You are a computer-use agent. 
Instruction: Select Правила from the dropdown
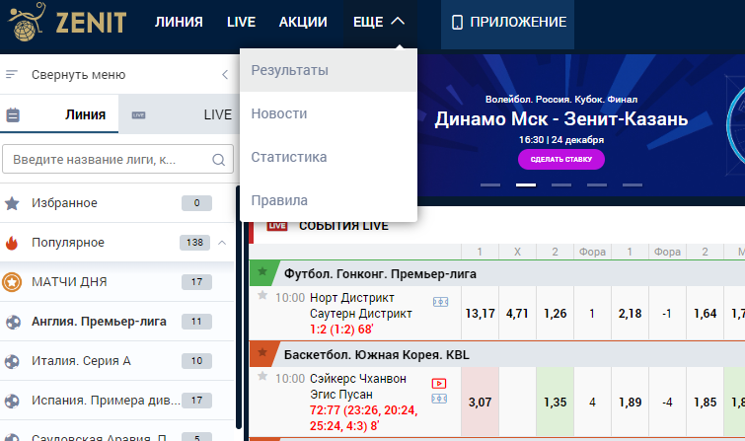(329, 200)
